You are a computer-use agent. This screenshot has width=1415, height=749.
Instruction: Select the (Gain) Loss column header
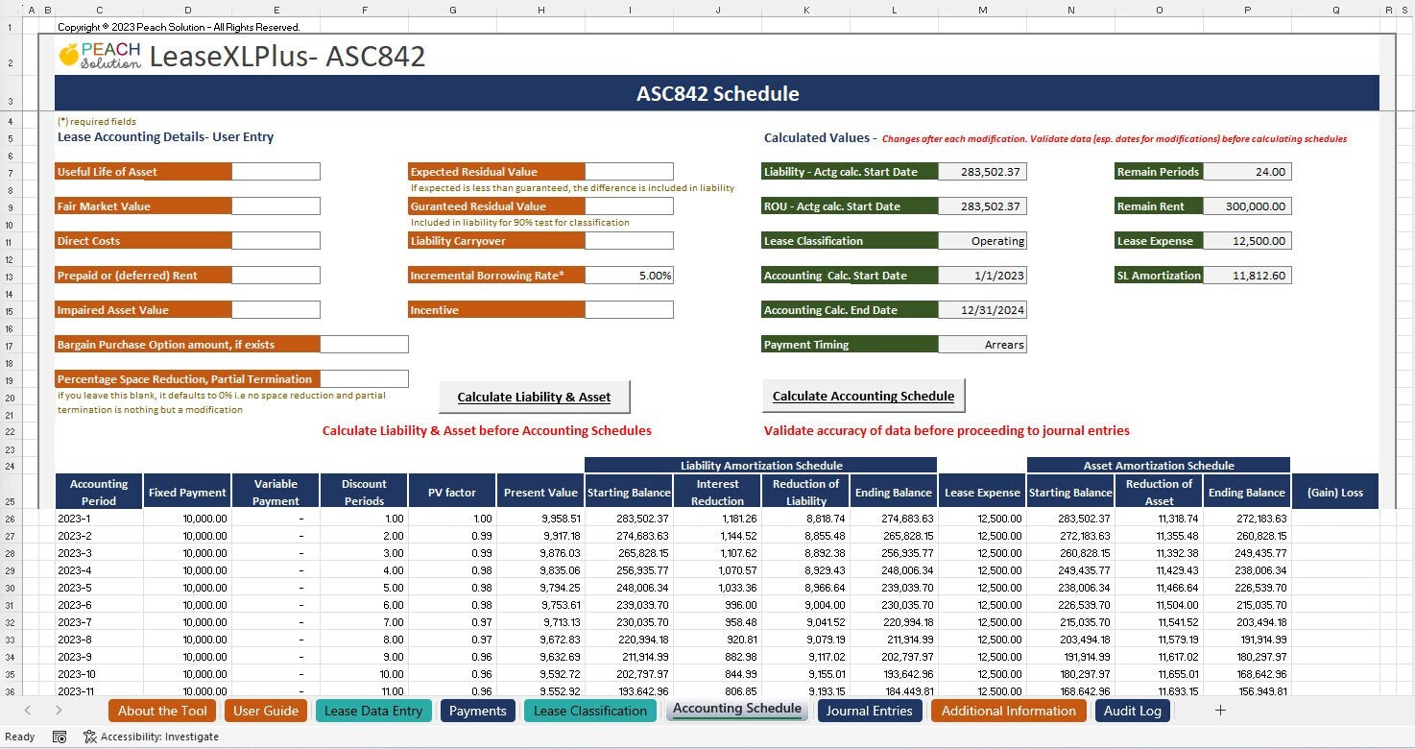pos(1335,492)
